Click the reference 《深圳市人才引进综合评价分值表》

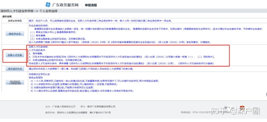point(196,63)
